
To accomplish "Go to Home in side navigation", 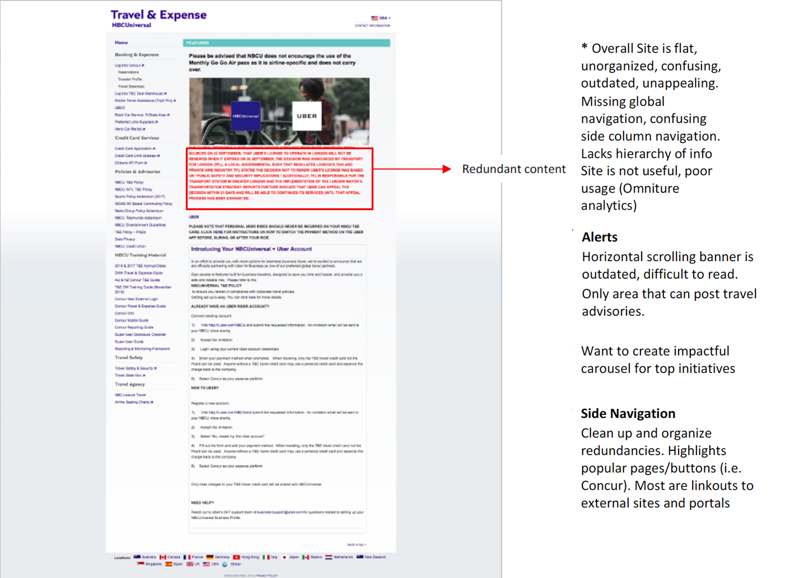I will coord(121,43).
